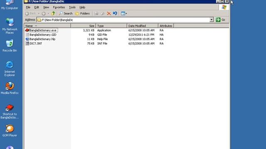Expand the Address bar dropdown
Image resolution: width=266 pixels, height=149 pixels.
[x=212, y=20]
